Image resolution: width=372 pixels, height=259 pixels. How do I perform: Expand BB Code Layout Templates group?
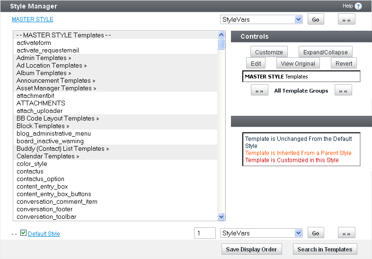click(x=115, y=118)
